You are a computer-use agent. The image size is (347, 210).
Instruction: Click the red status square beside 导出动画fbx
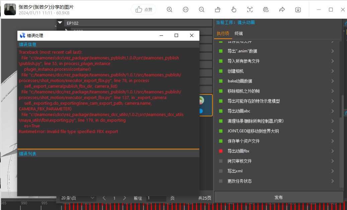221,151
